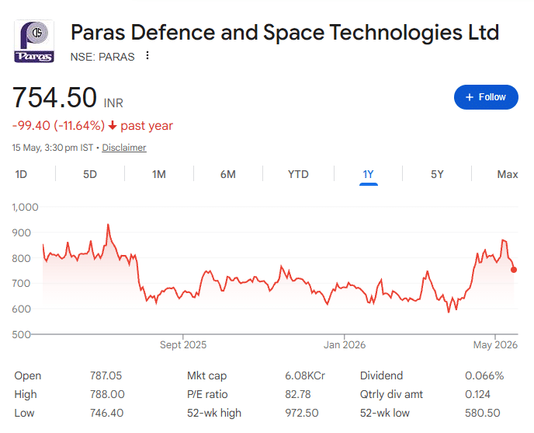
Task: Switch to the 1D chart range
Action: point(21,174)
